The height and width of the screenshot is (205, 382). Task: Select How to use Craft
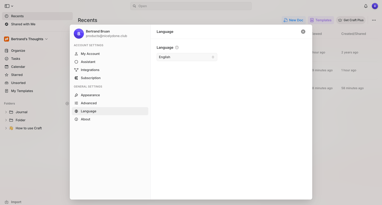[29, 128]
